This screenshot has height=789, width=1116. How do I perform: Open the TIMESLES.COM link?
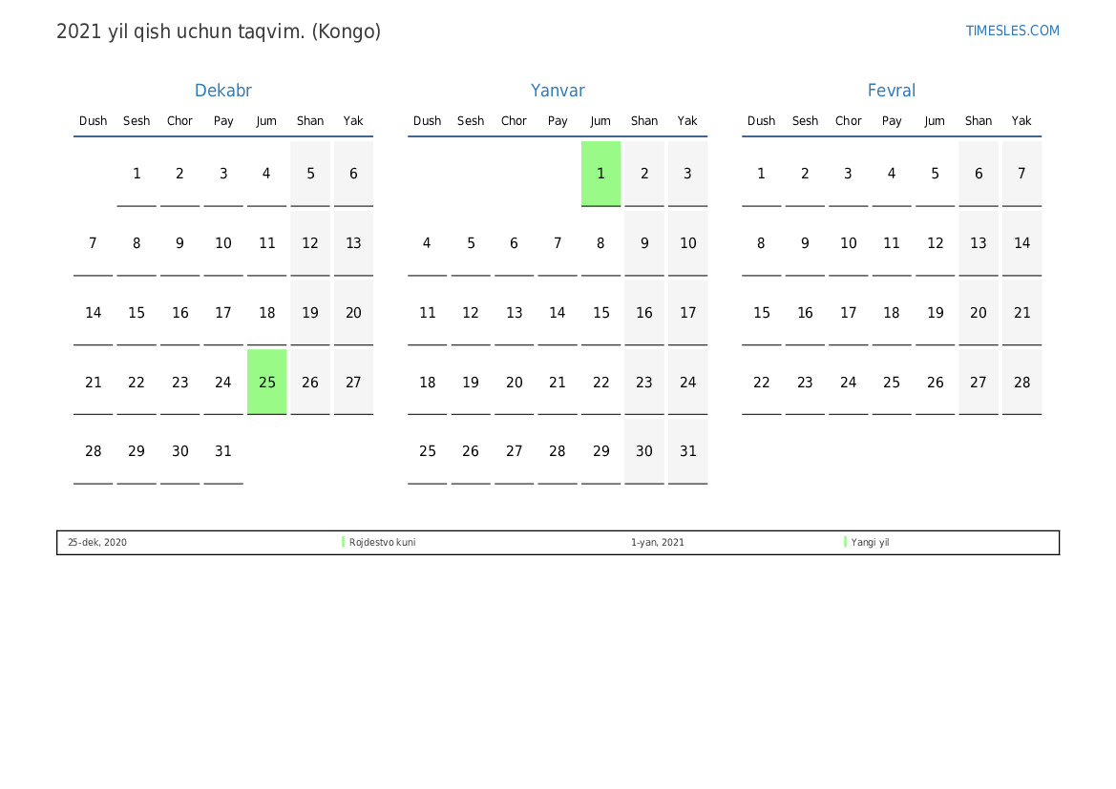coord(1012,31)
